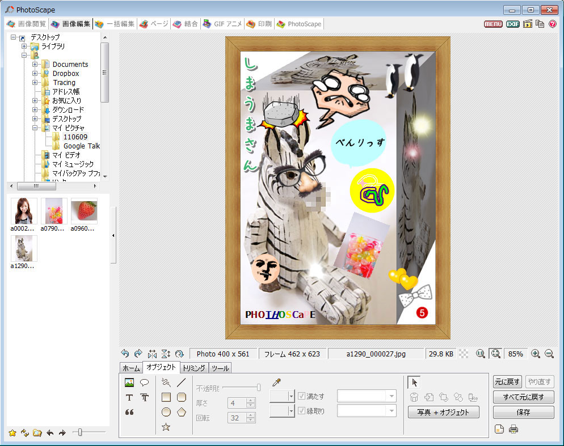Open the GIF アニメ tab
This screenshot has height=446, width=564.
pos(222,24)
